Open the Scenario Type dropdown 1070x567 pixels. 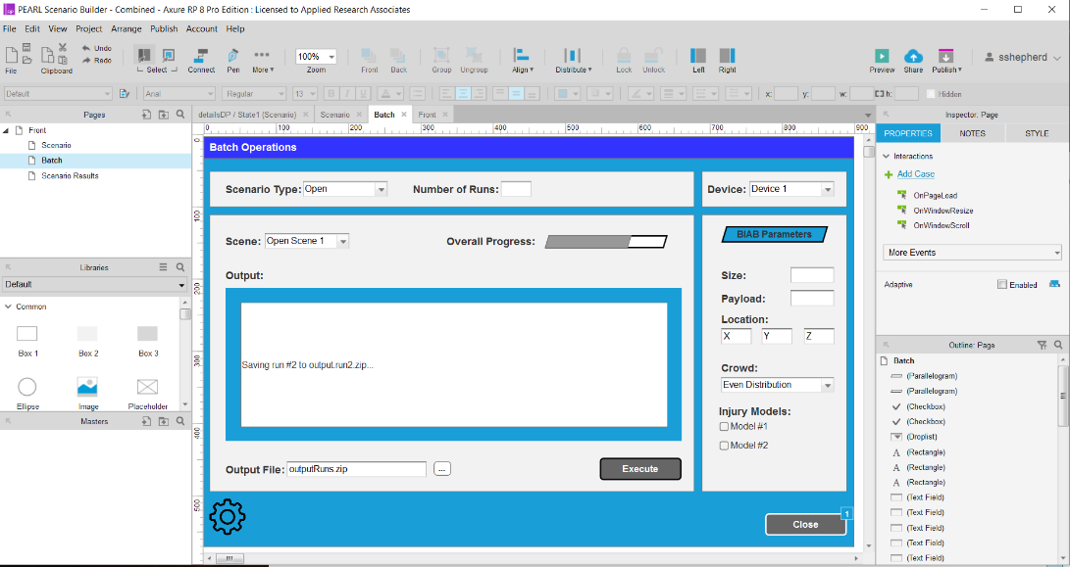coord(345,189)
